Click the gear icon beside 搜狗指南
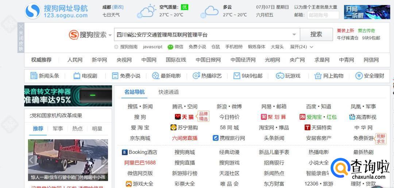Screen dimensions: 394x188 [116, 47]
